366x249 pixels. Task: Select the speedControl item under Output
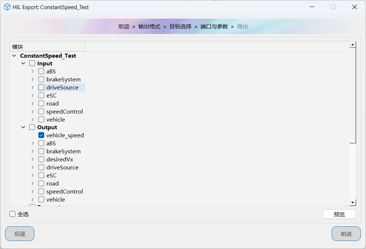[64, 192]
